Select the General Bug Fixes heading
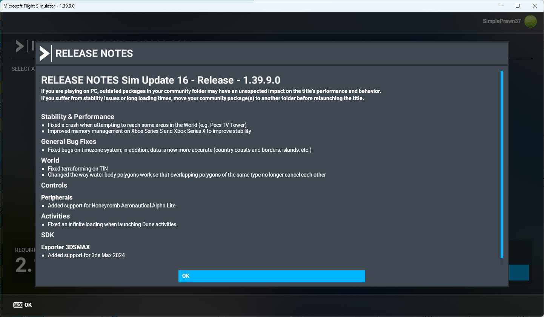The height and width of the screenshot is (317, 544). pyautogui.click(x=69, y=142)
